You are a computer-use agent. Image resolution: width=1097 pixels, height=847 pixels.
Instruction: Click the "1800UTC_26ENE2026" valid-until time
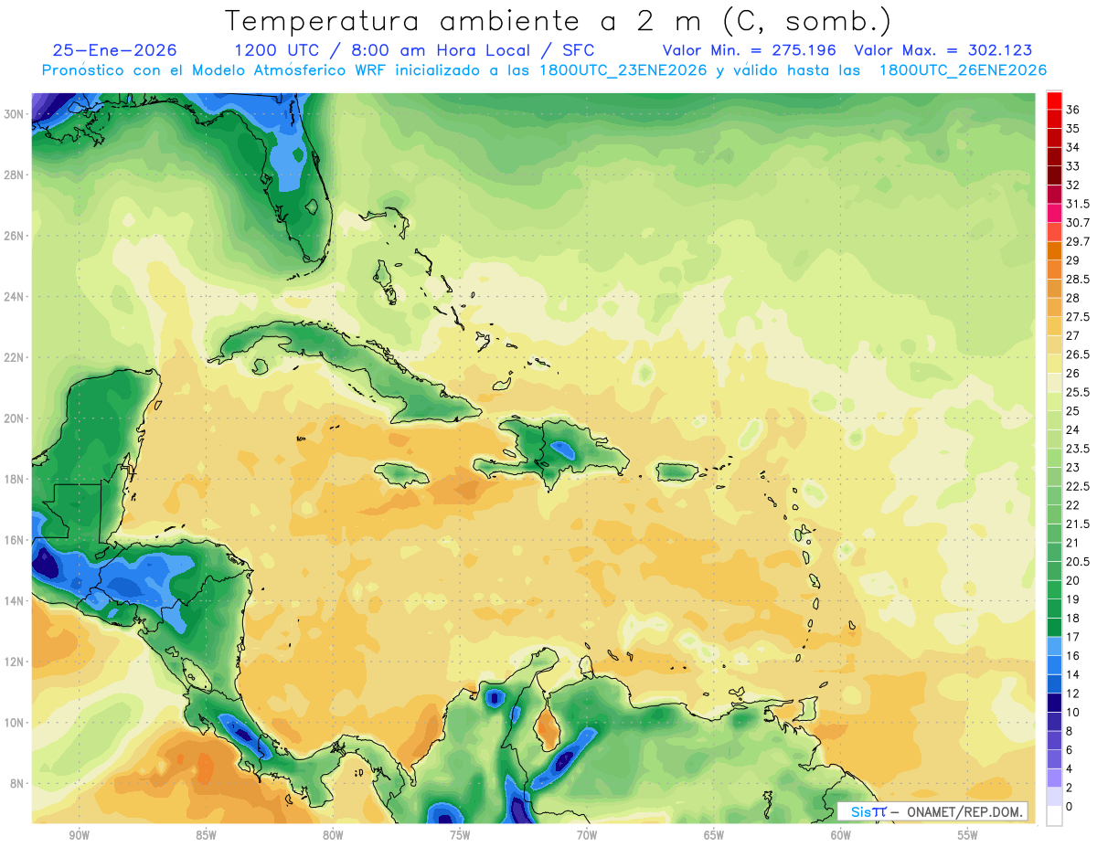(963, 70)
